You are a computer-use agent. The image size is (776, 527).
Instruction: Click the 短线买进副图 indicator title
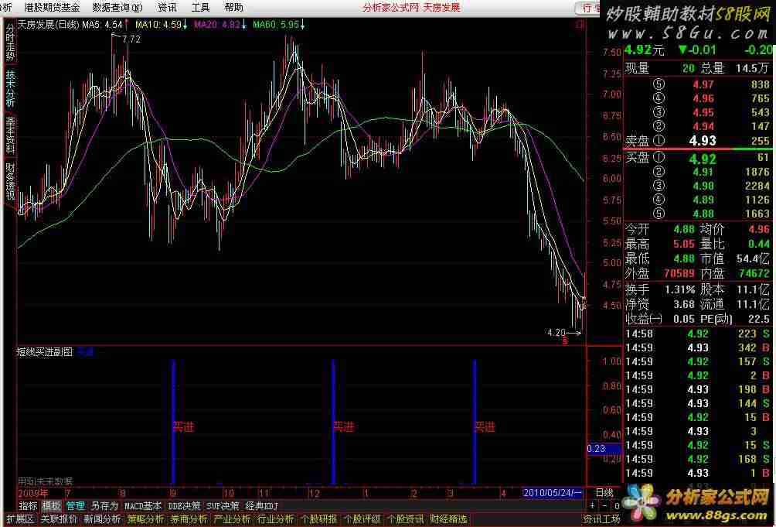pyautogui.click(x=45, y=352)
